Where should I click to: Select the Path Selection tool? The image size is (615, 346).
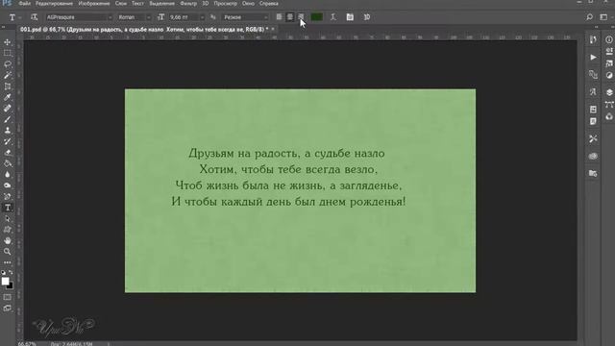(x=8, y=218)
